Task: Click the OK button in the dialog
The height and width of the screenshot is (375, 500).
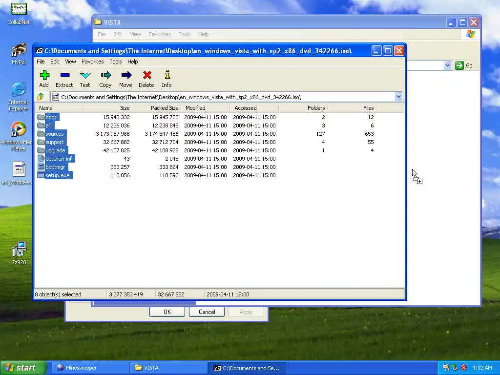Action: pyautogui.click(x=167, y=312)
